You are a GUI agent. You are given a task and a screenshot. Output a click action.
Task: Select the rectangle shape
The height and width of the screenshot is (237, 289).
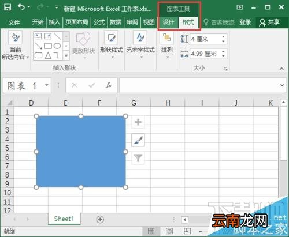click(x=47, y=46)
